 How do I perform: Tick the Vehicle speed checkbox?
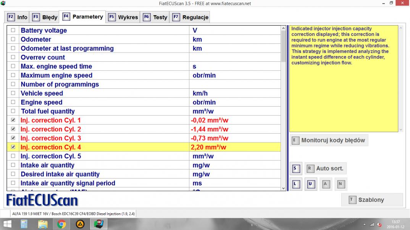point(13,93)
